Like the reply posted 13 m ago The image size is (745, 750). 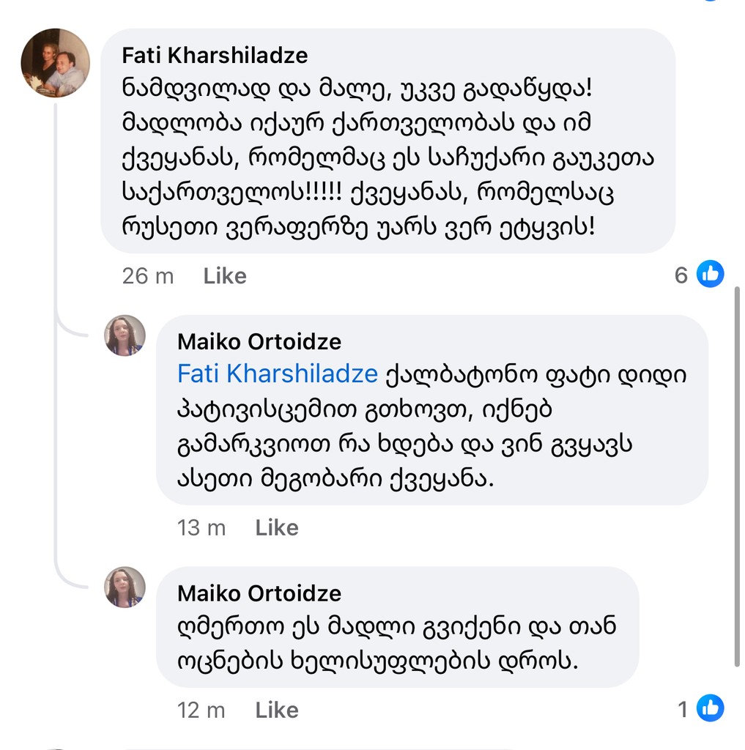pyautogui.click(x=277, y=528)
